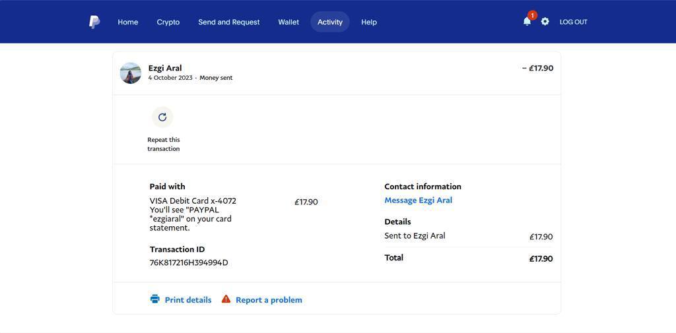Click the Repeat this transaction label

pyautogui.click(x=164, y=144)
